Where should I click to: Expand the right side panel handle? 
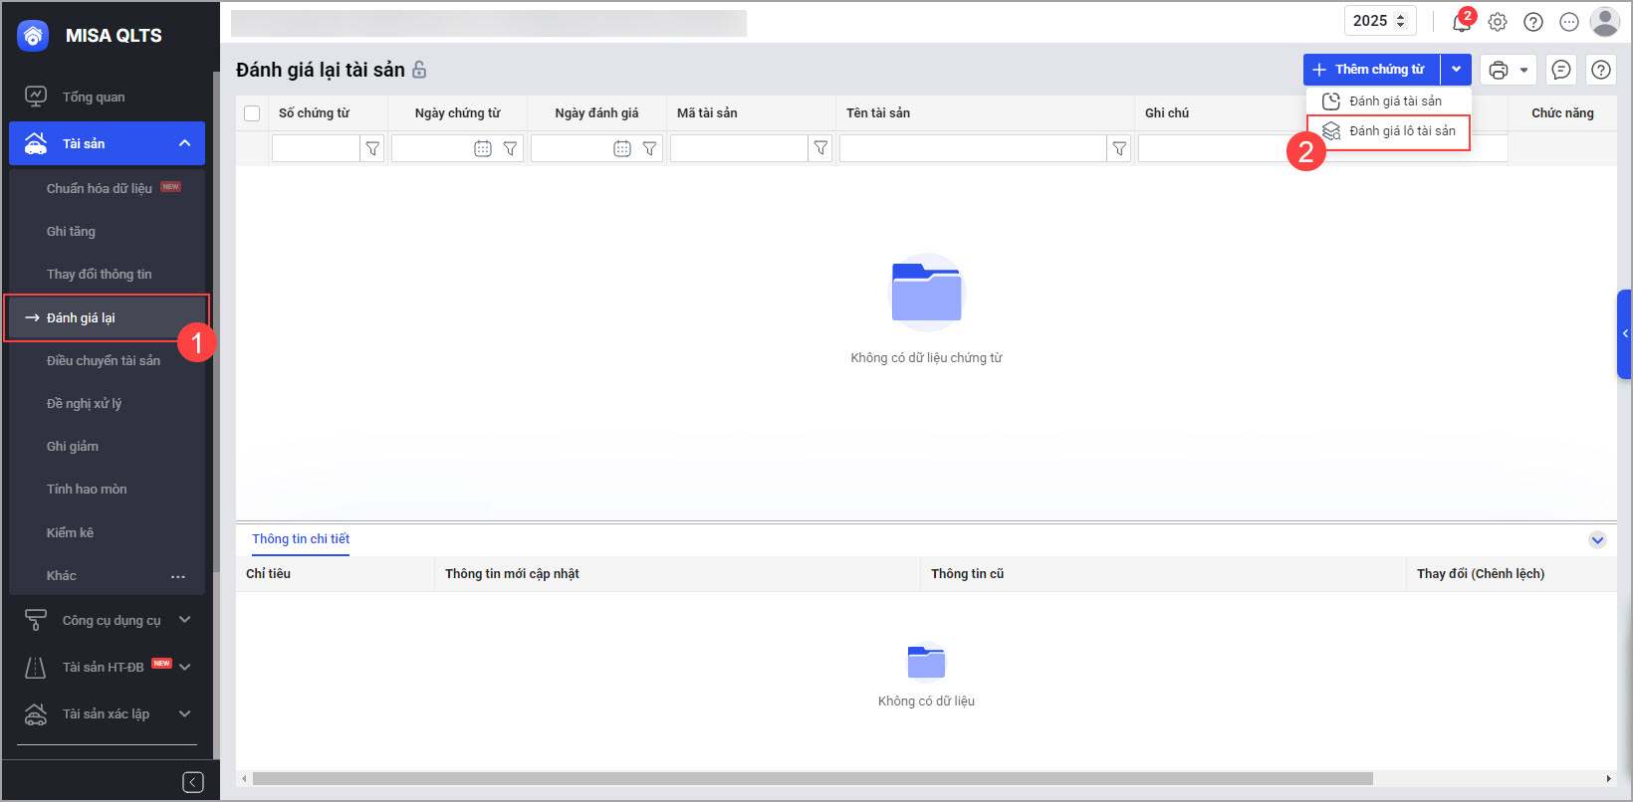point(1625,334)
